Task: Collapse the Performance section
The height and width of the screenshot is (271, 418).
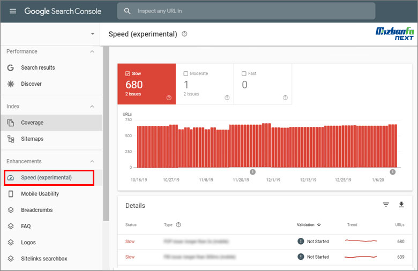Action: point(92,51)
